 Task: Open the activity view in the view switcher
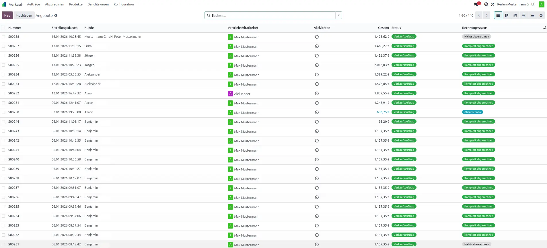(541, 15)
